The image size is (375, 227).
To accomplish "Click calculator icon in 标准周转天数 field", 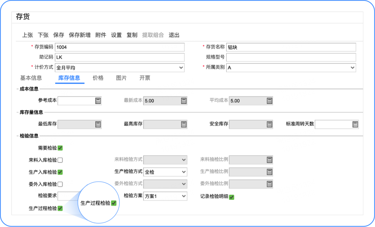I will [355, 124].
